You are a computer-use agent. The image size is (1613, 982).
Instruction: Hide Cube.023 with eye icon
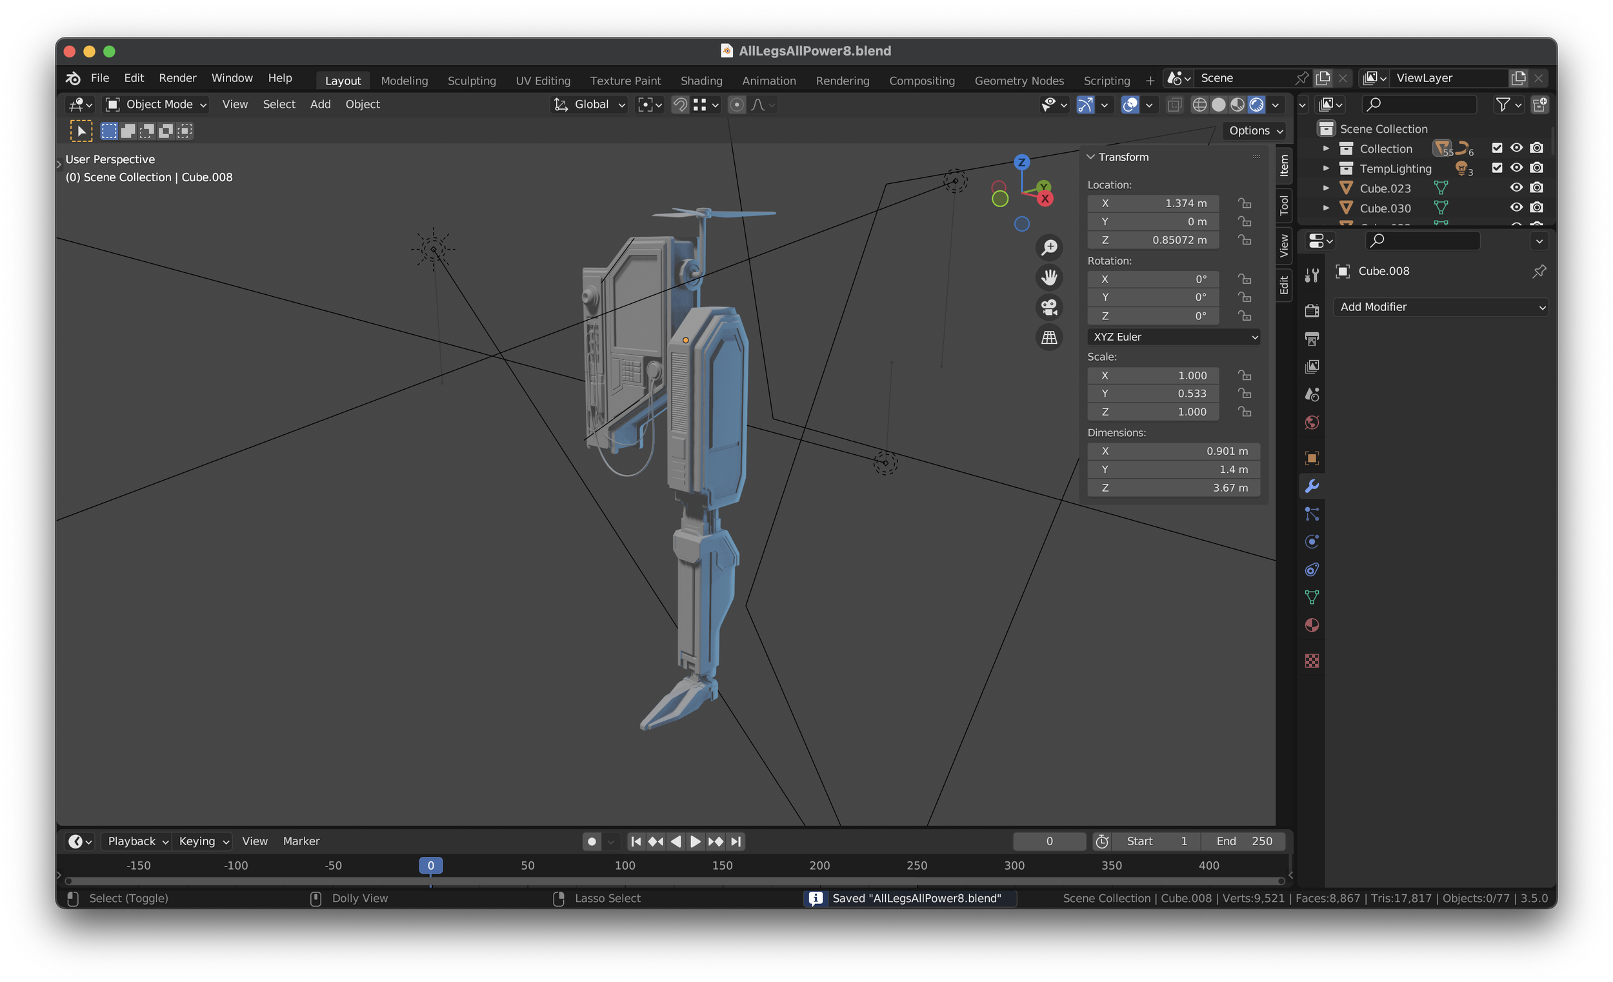(1516, 188)
